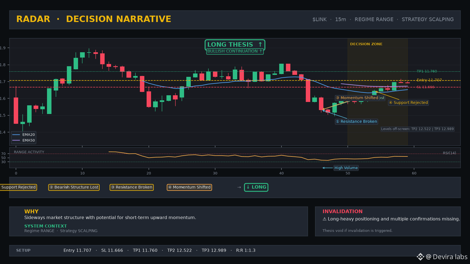Select the Resistance Broken tag in narrative row
Screen dimensions: 470x264
coord(131,187)
